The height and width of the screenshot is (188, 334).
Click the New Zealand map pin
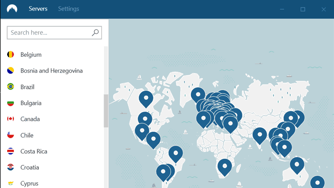pyautogui.click(x=317, y=182)
